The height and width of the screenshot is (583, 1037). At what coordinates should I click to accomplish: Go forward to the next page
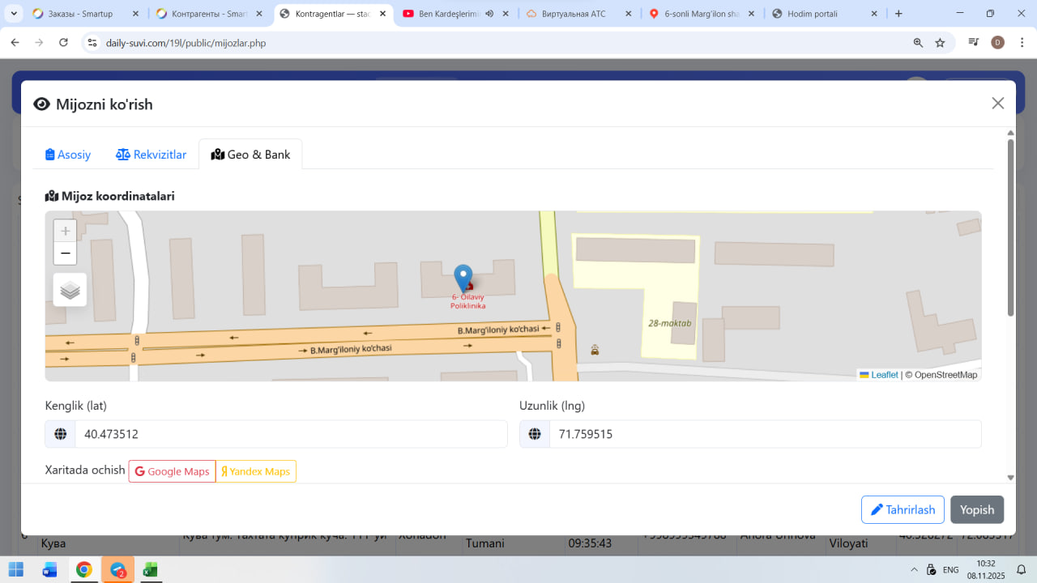point(39,43)
